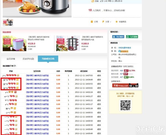This screenshot has height=135, width=166.
Task: Click the 0.69% shipping comparison value
Action: tap(131, 77)
